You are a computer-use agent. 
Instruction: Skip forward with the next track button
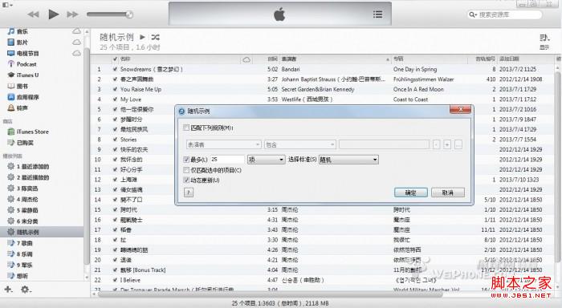(72, 14)
